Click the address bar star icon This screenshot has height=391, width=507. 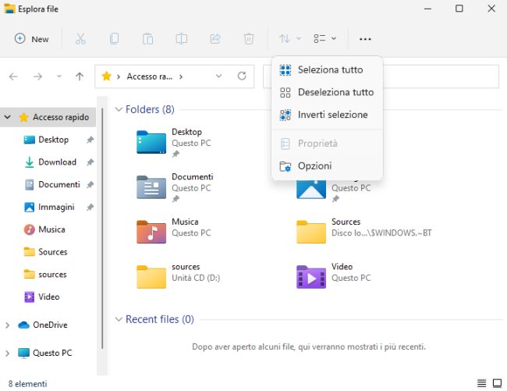pyautogui.click(x=106, y=76)
